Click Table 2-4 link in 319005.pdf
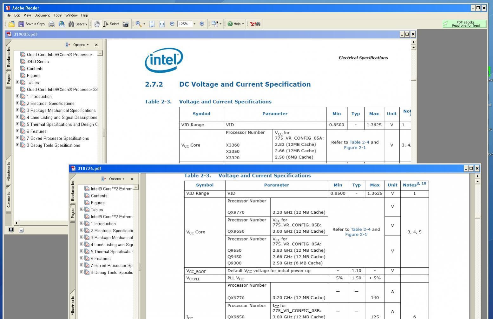Viewport: 493px width, 319px height. 360,142
